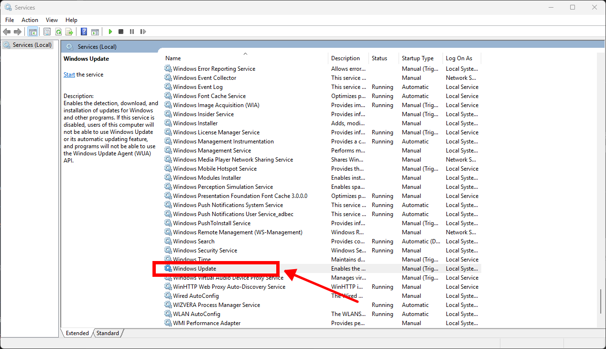Sort the list by the Status column

click(379, 58)
